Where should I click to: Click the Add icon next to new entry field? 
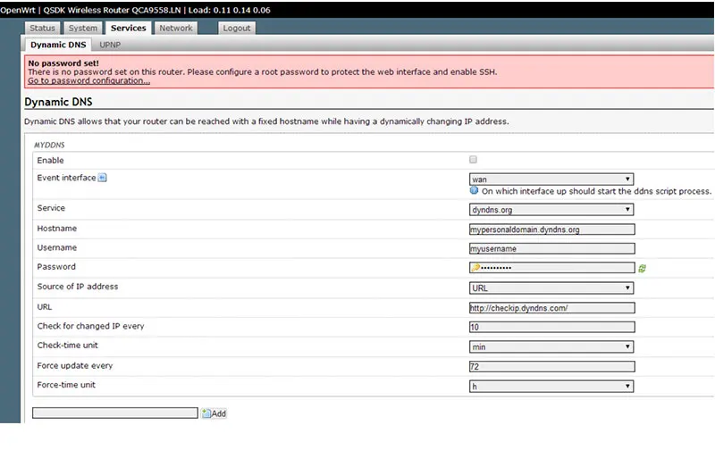point(206,413)
